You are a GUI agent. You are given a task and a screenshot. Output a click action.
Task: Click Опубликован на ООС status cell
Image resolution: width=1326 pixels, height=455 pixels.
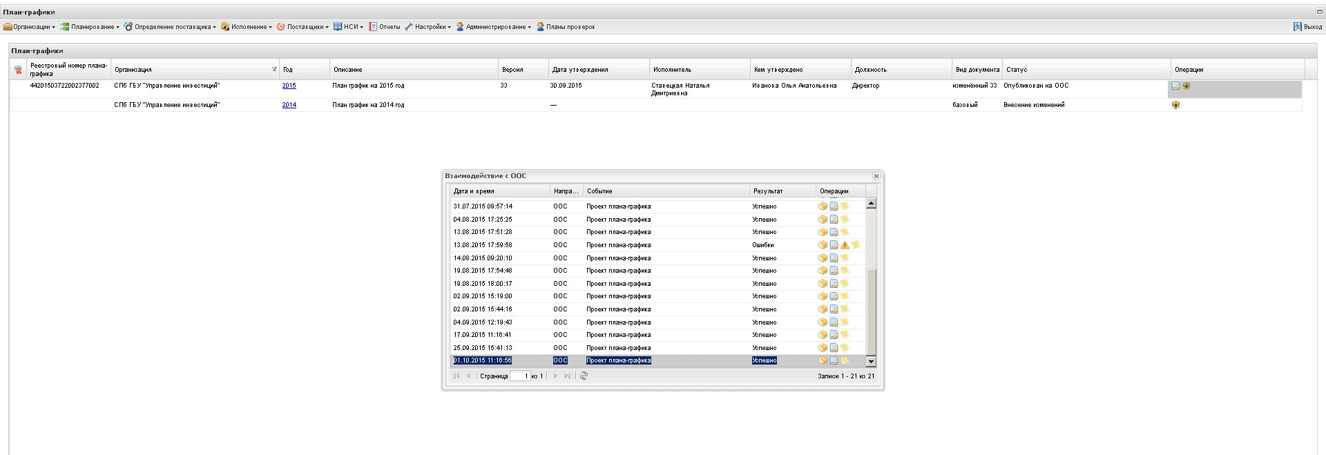1036,86
